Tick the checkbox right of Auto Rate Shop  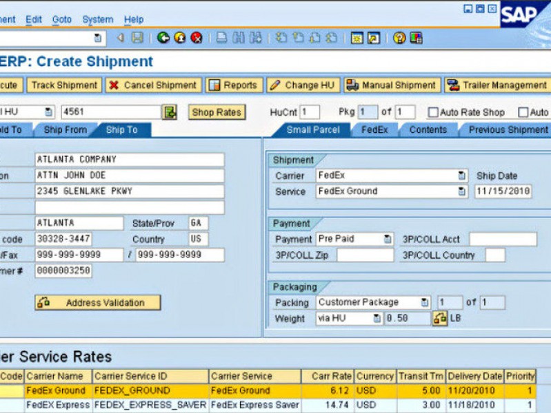coord(523,112)
